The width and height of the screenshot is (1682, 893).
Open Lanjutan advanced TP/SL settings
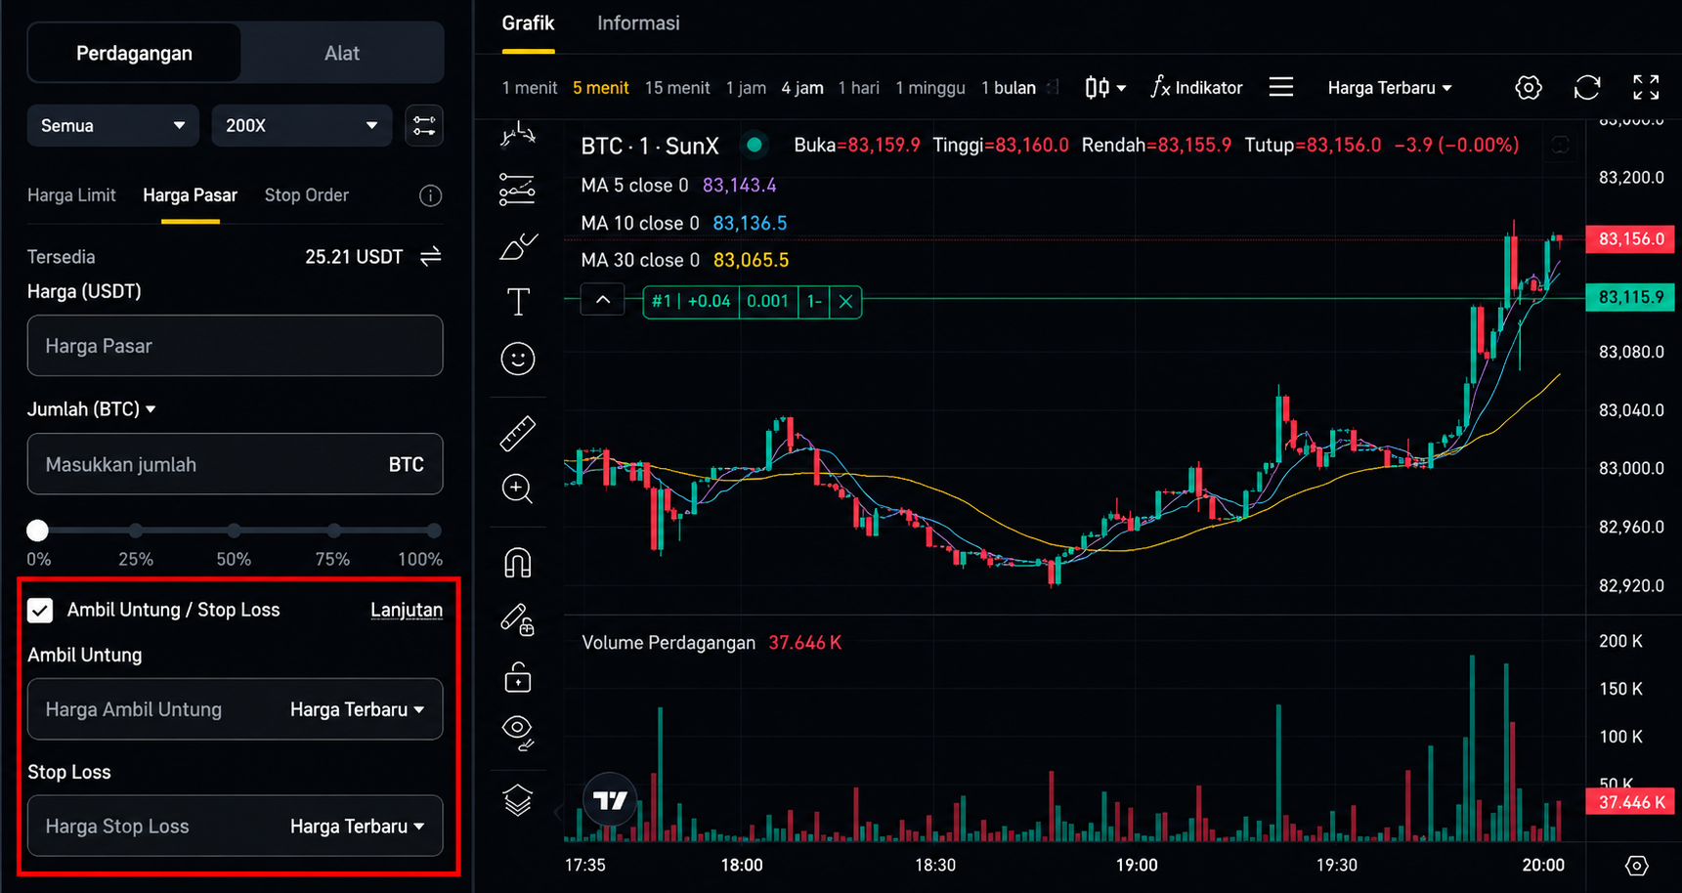[407, 611]
